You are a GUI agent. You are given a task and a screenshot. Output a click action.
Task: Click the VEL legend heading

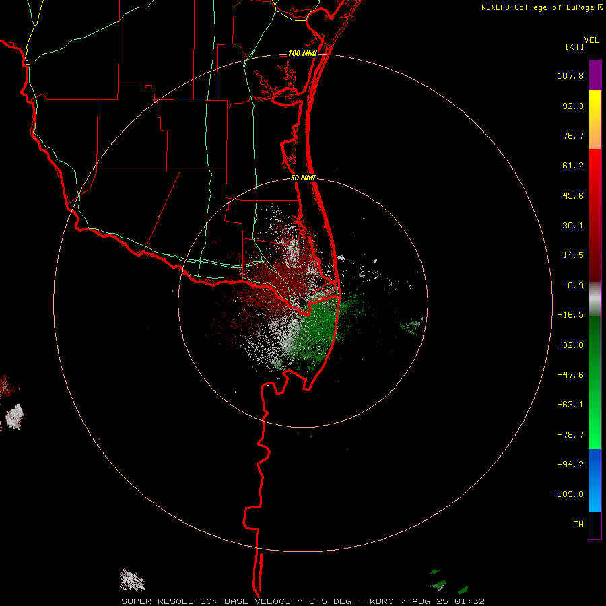(591, 40)
